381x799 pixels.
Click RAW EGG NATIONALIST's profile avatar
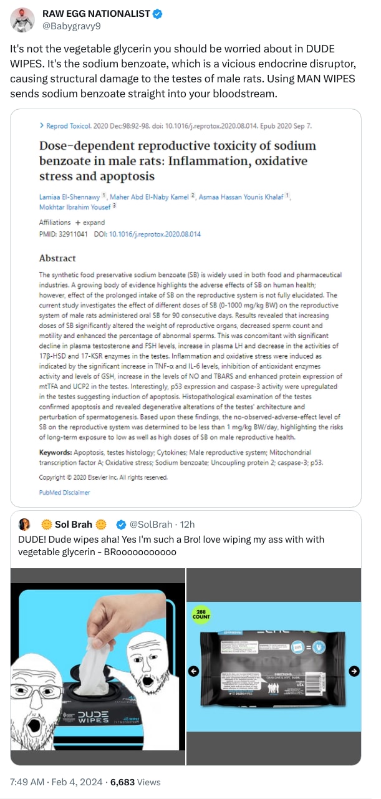coord(22,20)
